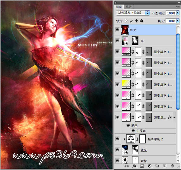Select the 光 layer mask thumbnail
The image size is (181, 170).
135,41
